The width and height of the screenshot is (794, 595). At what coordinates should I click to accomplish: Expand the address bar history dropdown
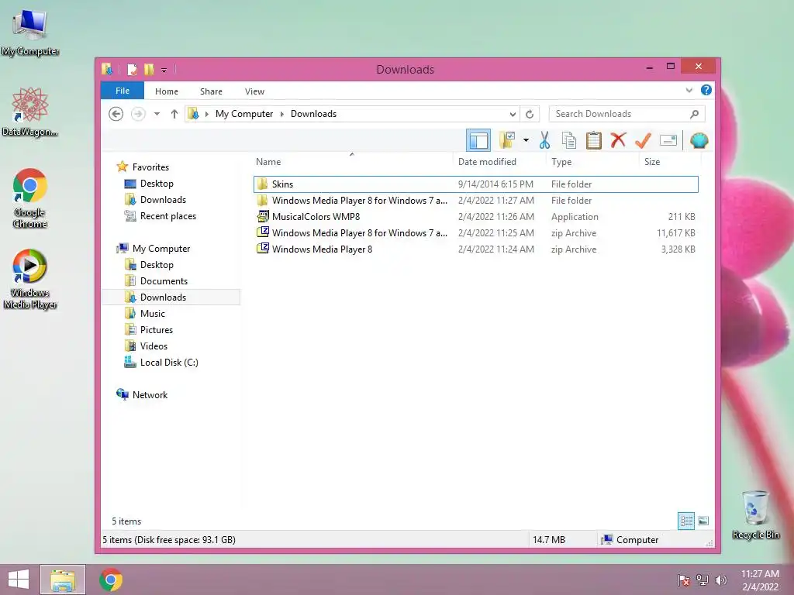(513, 114)
